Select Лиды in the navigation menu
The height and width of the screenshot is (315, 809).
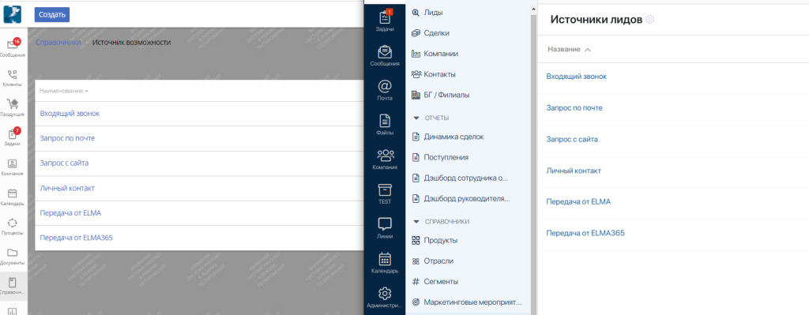(x=427, y=13)
